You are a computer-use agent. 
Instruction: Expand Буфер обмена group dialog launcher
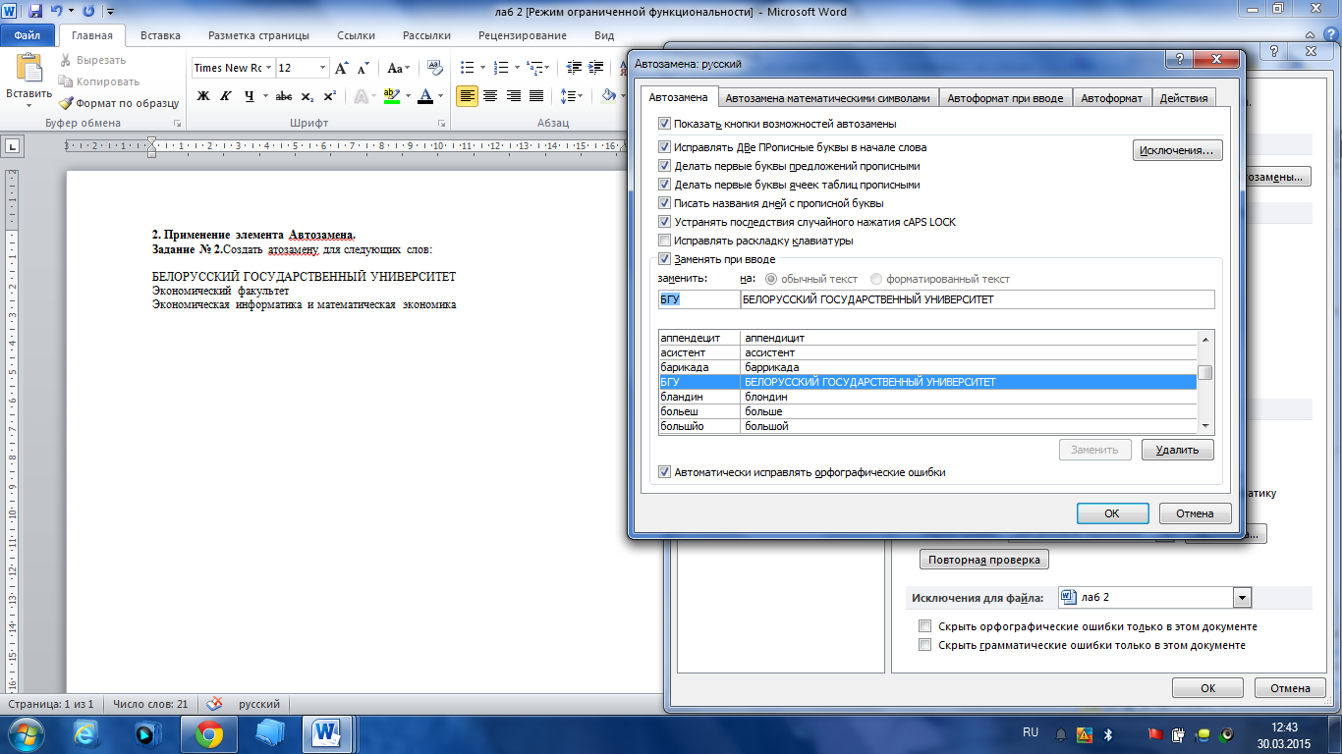(x=178, y=124)
